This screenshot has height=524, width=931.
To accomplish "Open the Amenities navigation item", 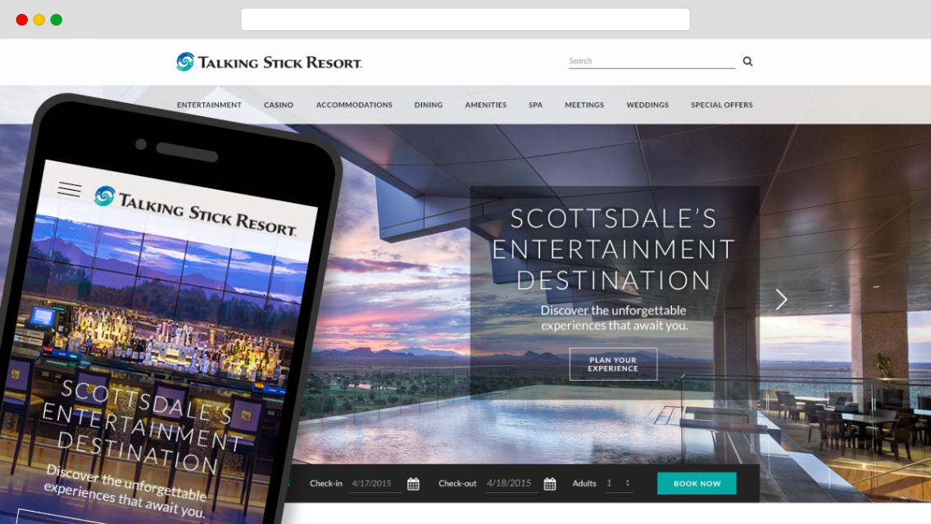I will coord(486,105).
